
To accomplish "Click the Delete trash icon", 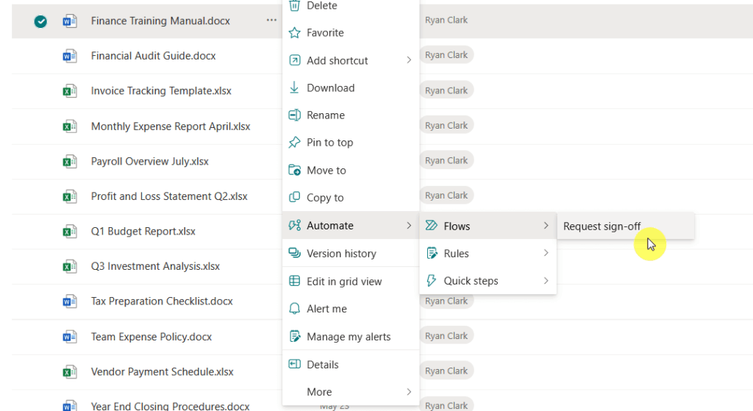I will pyautogui.click(x=294, y=5).
